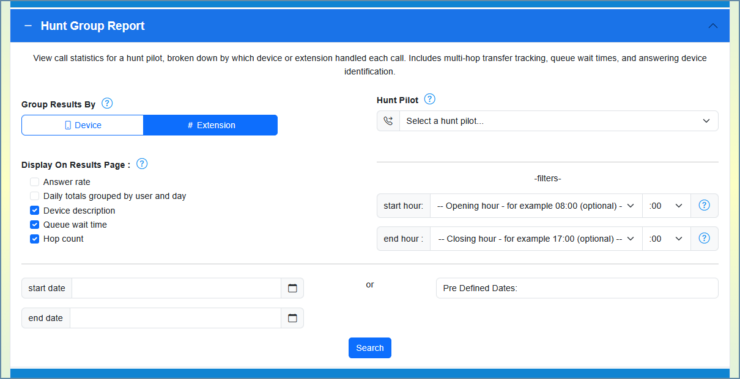740x379 pixels.
Task: Click the Display On Results Page label
Action: 76,165
